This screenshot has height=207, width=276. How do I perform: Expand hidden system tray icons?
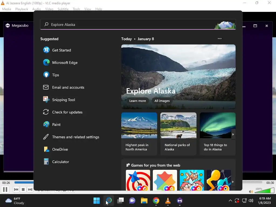pos(230,201)
